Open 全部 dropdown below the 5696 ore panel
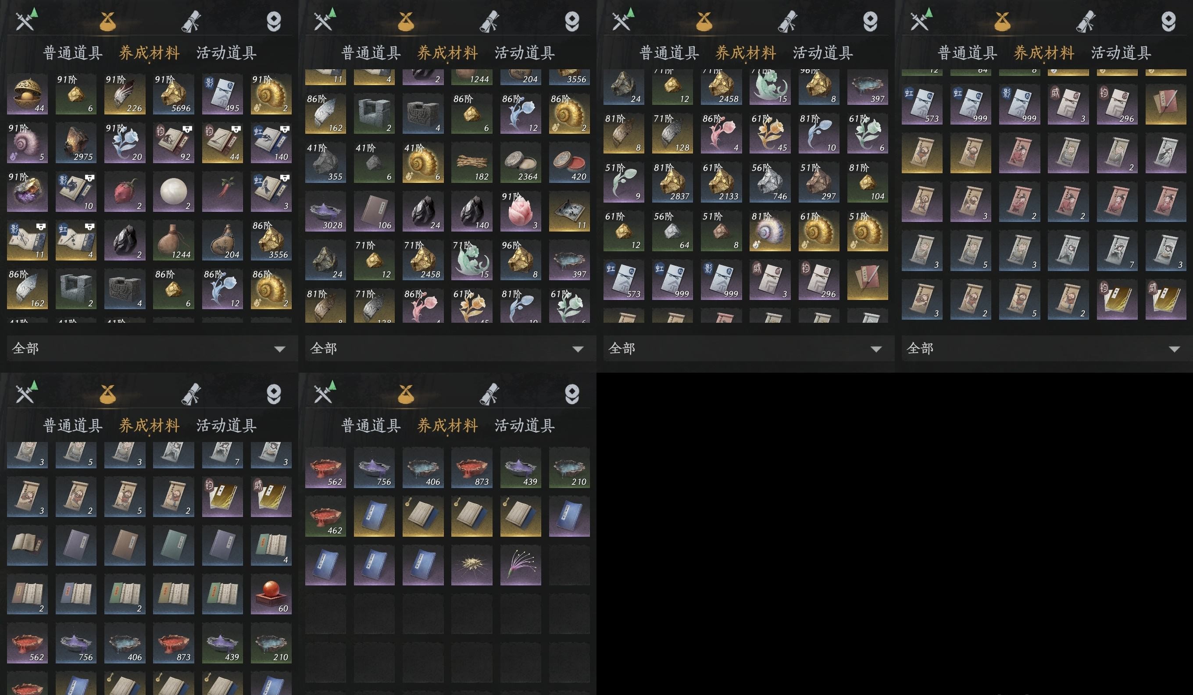This screenshot has width=1193, height=695. 149,349
